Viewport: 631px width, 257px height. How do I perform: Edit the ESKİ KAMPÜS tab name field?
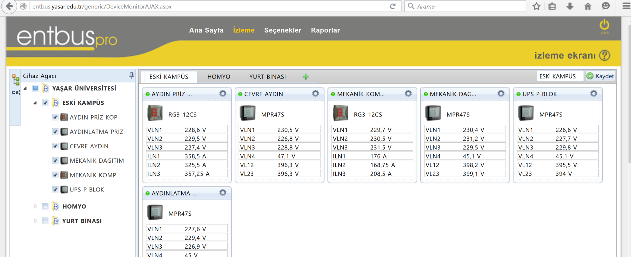(x=560, y=76)
